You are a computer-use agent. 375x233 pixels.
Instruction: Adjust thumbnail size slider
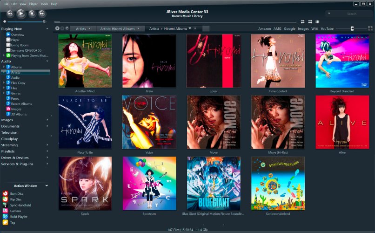click(352, 28)
